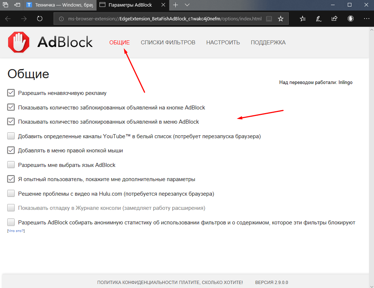Click ВЕРСИЯ 2.9.0.0 text in footer
The height and width of the screenshot is (288, 374).
[272, 282]
